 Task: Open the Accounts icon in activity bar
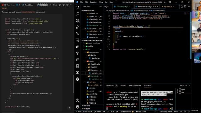click(78, 100)
